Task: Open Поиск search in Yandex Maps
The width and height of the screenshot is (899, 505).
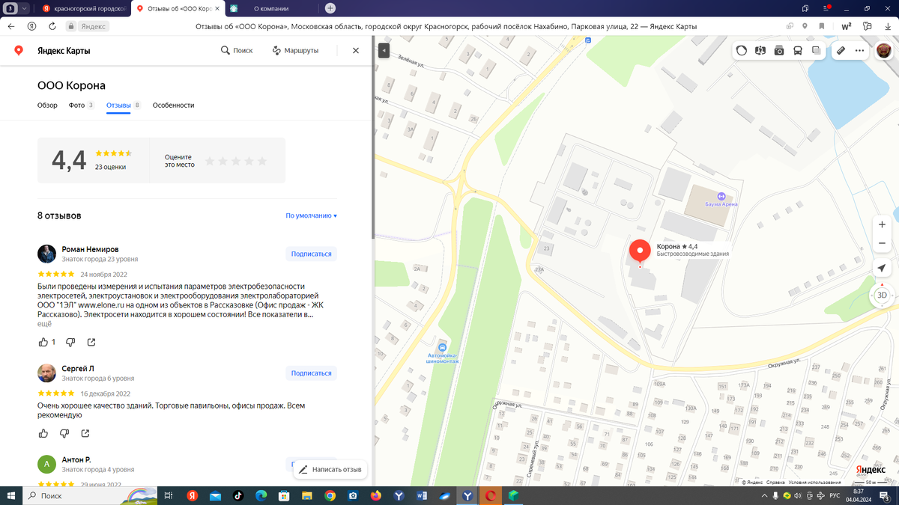Action: click(237, 50)
